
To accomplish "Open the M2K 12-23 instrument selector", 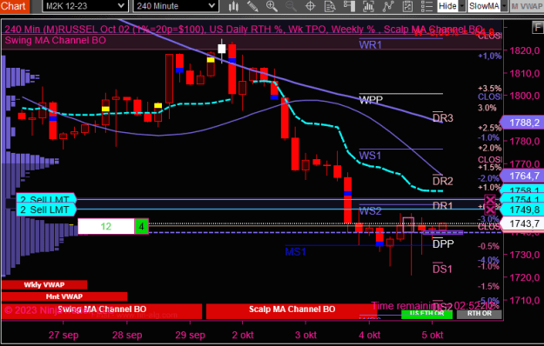I will pos(84,6).
